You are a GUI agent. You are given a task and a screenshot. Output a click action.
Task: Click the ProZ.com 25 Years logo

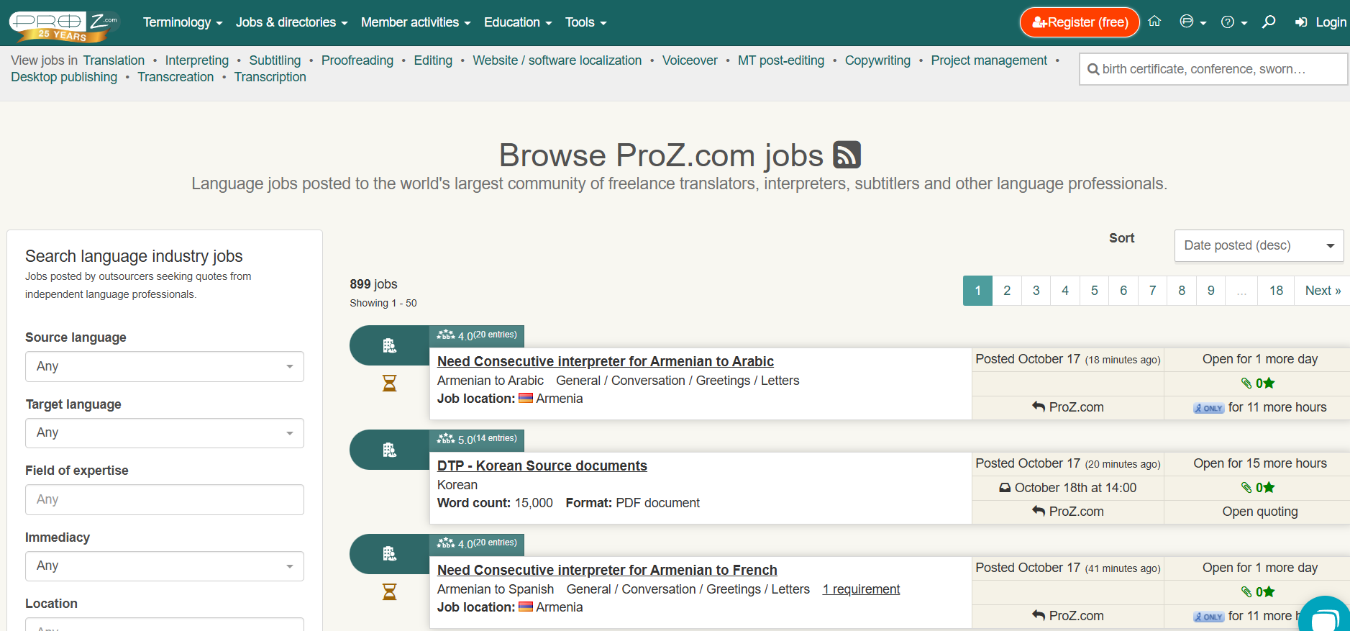point(65,25)
